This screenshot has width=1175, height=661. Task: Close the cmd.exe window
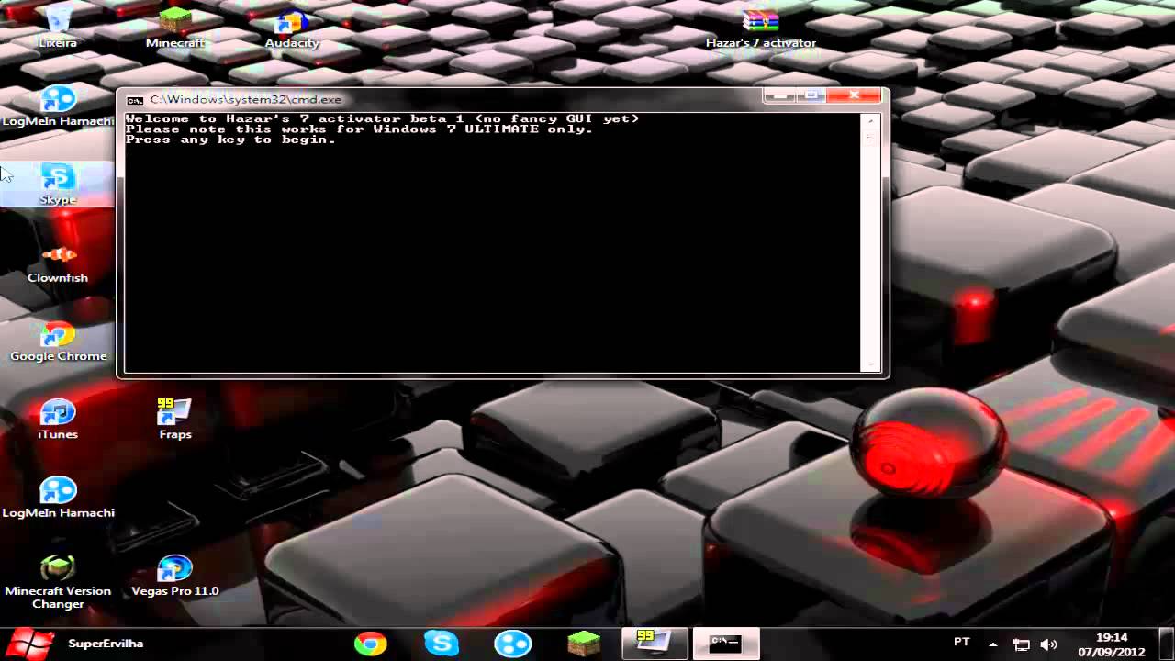point(854,95)
